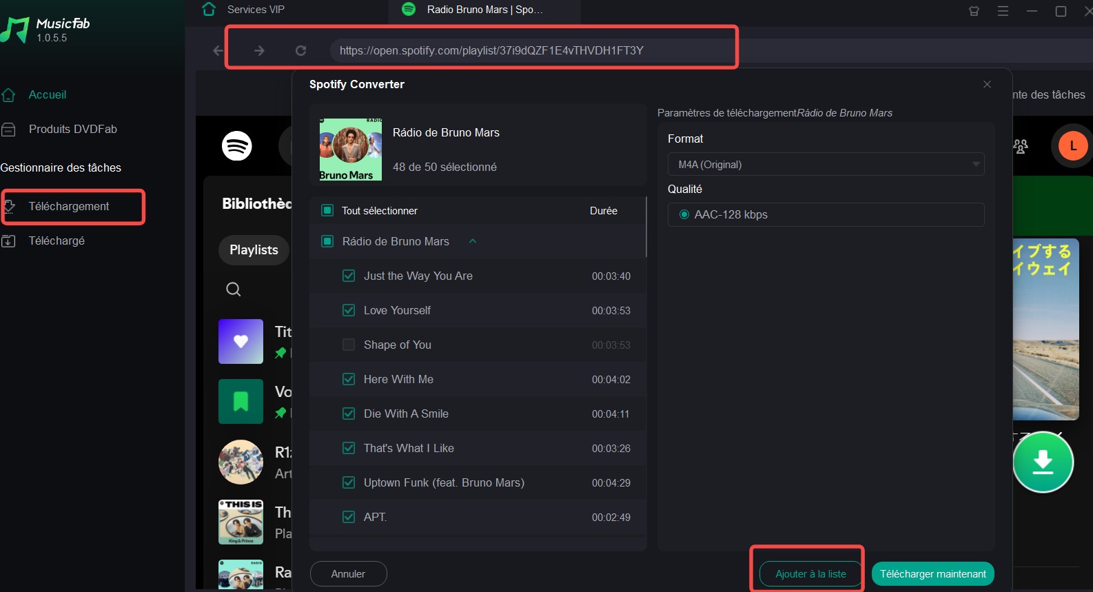Viewport: 1093px width, 592px height.
Task: Uncheck the APT. track
Action: pyautogui.click(x=349, y=517)
